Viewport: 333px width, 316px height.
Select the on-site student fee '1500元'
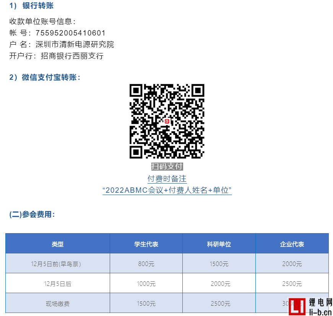coord(146,304)
